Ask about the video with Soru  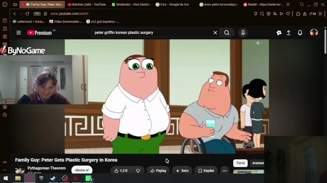(182, 171)
